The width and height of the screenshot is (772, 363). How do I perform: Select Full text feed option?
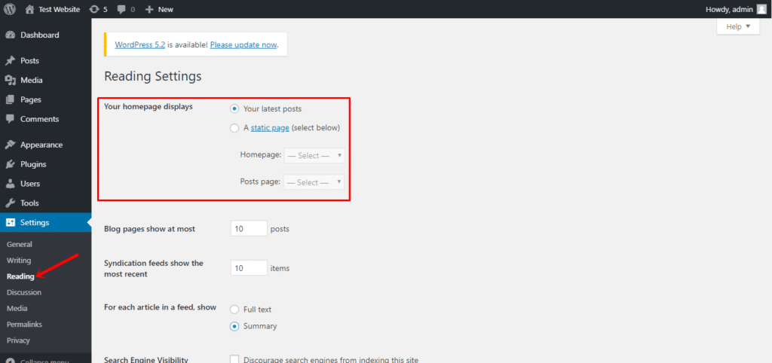(x=234, y=310)
